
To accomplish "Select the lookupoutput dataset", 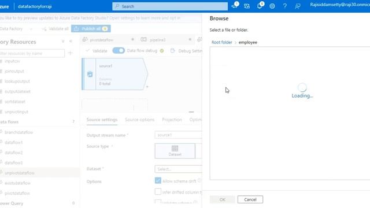I will pos(17,81).
